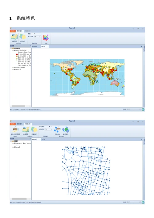Uncheck the World Cities layer checkbox
The height and width of the screenshot is (218, 154).
point(15,50)
